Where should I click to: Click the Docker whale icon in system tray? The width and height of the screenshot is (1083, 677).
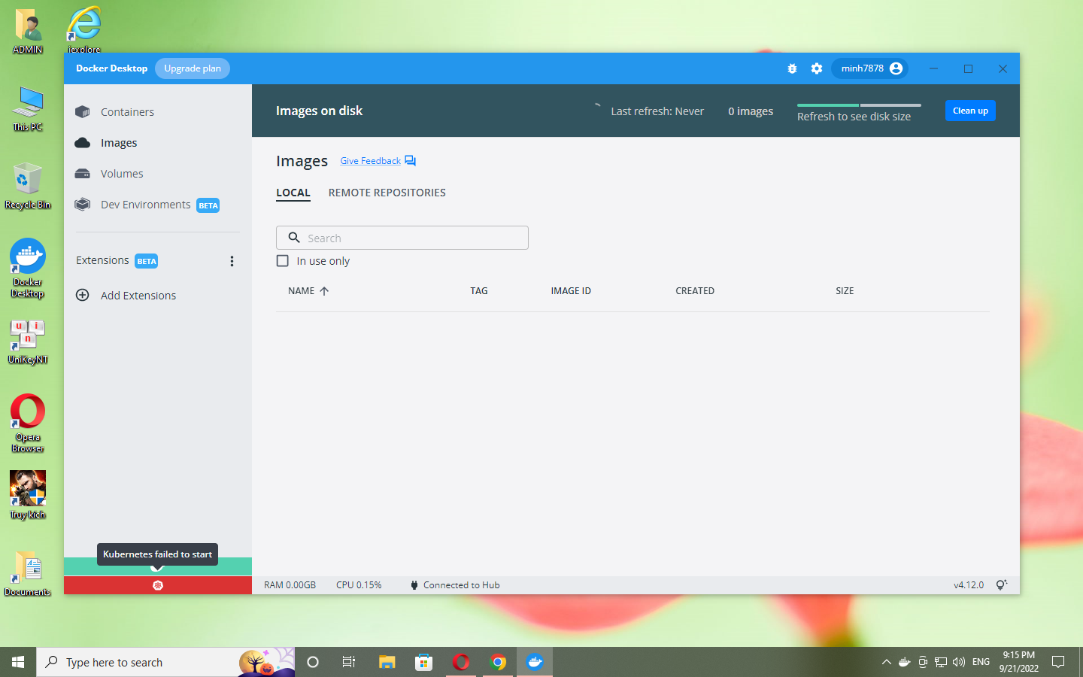pos(905,662)
